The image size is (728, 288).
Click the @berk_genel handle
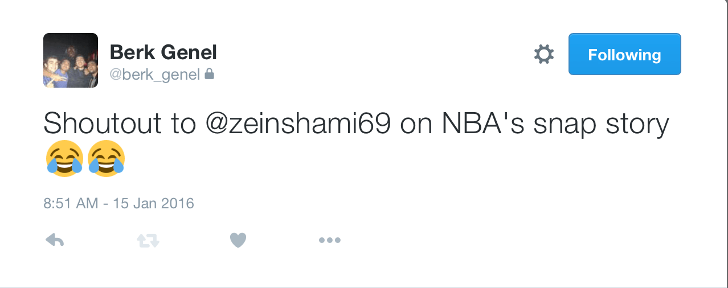(154, 75)
